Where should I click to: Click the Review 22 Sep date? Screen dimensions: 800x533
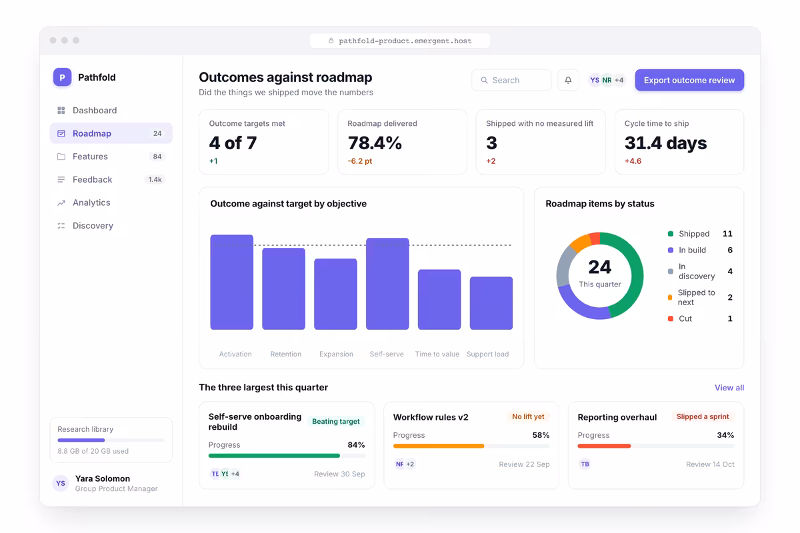click(525, 464)
